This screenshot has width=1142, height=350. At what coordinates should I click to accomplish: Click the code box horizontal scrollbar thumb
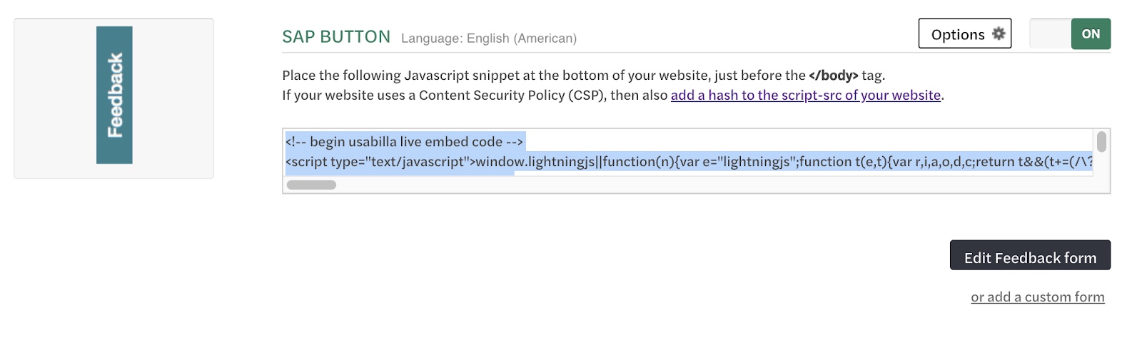coord(311,185)
